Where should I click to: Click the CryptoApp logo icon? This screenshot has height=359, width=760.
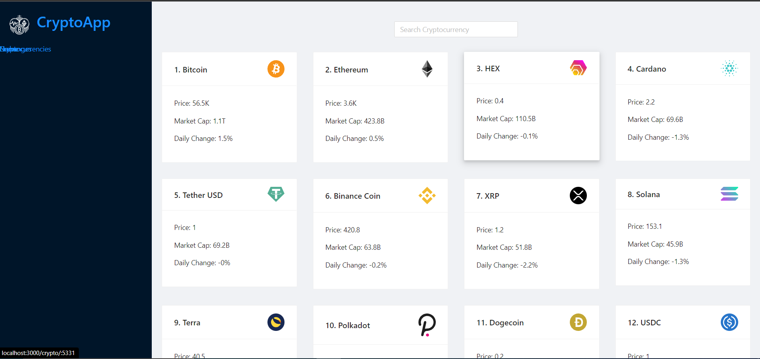click(x=19, y=25)
